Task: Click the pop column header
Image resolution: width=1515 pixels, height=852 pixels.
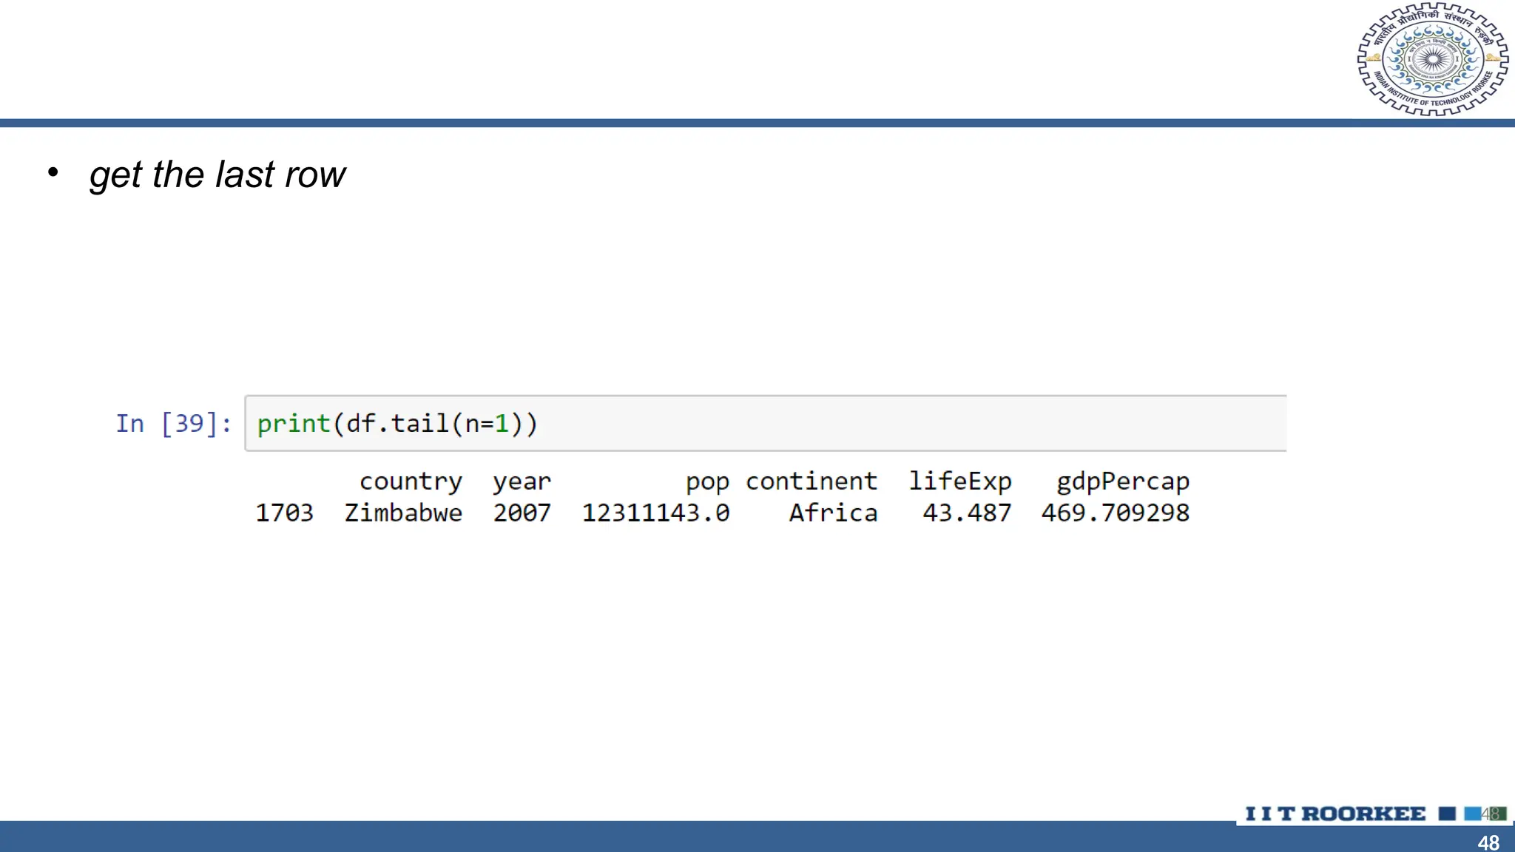Action: pyautogui.click(x=706, y=482)
